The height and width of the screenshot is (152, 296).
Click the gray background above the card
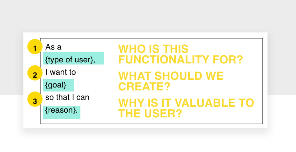[148, 16]
